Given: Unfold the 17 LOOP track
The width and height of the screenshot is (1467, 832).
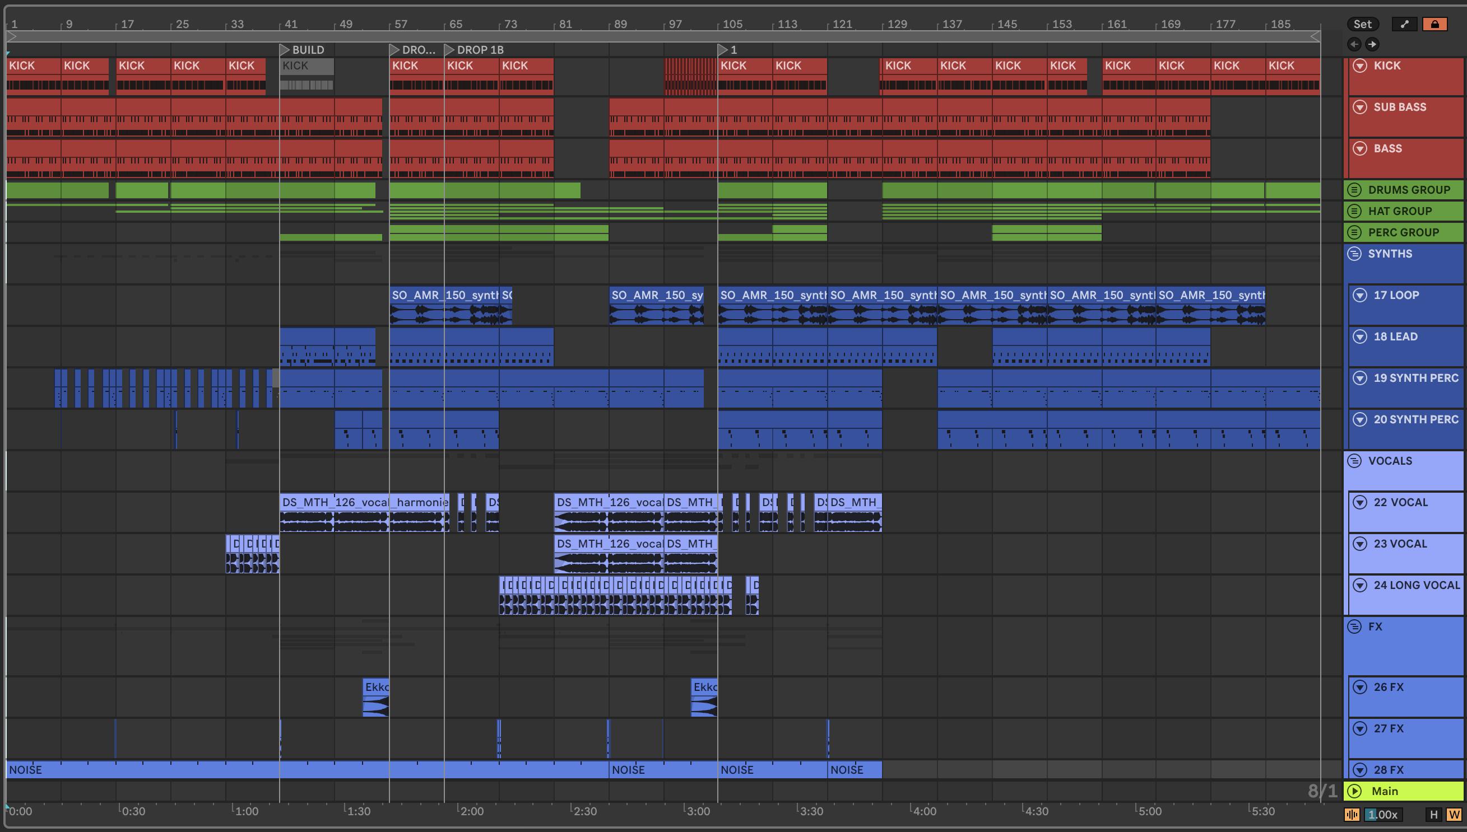Looking at the screenshot, I should click(1360, 295).
